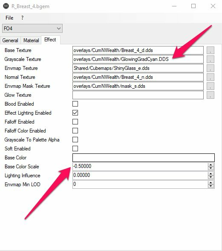
Task: Click the Lighting Influence value field
Action: (140, 176)
